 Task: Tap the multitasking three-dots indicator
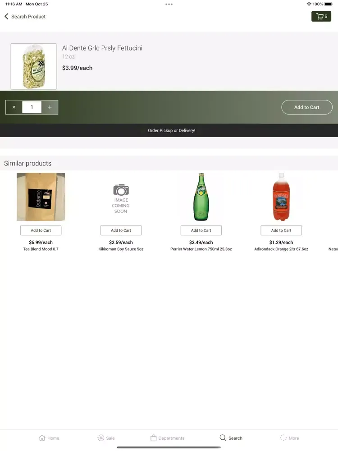coord(169,5)
